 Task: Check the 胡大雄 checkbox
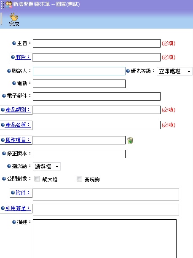[37, 179]
